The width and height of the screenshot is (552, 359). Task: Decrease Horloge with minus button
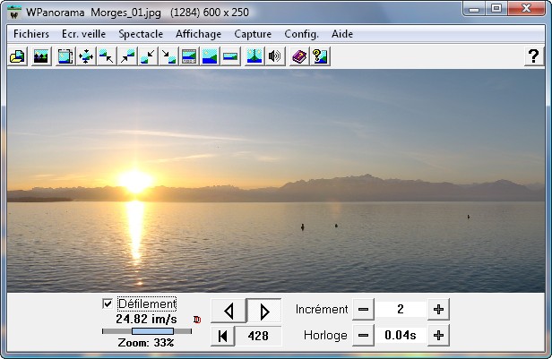[x=363, y=336]
